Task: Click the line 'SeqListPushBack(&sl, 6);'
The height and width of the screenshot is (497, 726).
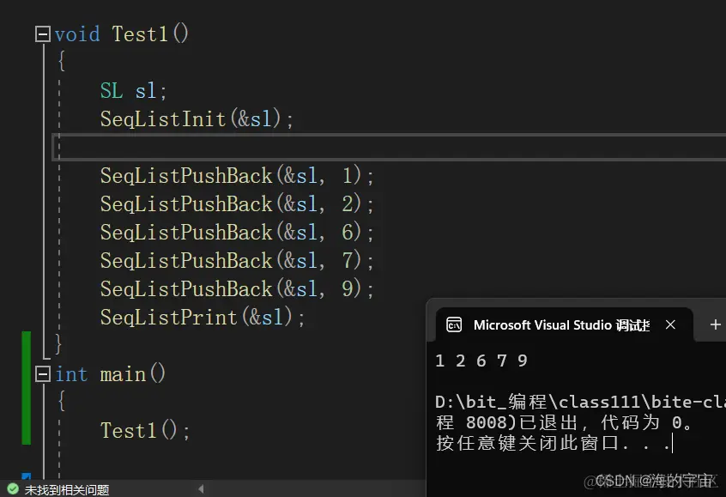Action: tap(237, 232)
